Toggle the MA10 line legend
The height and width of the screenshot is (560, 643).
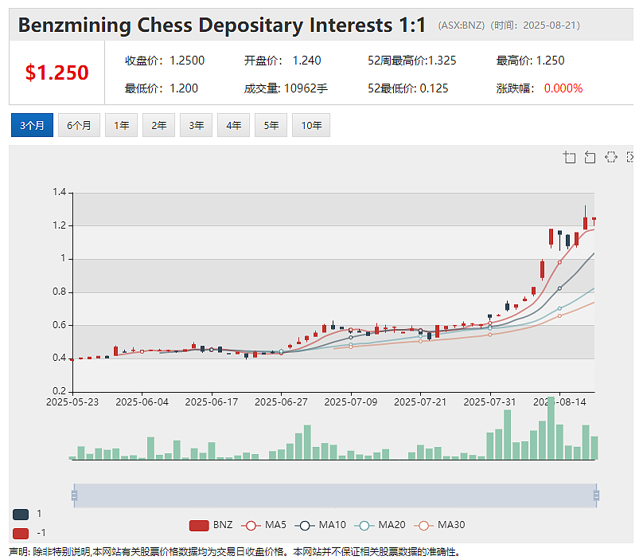[x=320, y=525]
